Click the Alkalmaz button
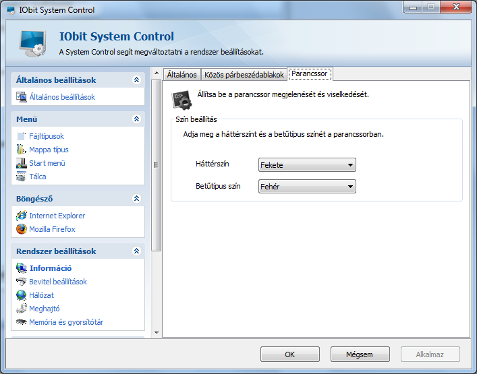 tap(430, 354)
